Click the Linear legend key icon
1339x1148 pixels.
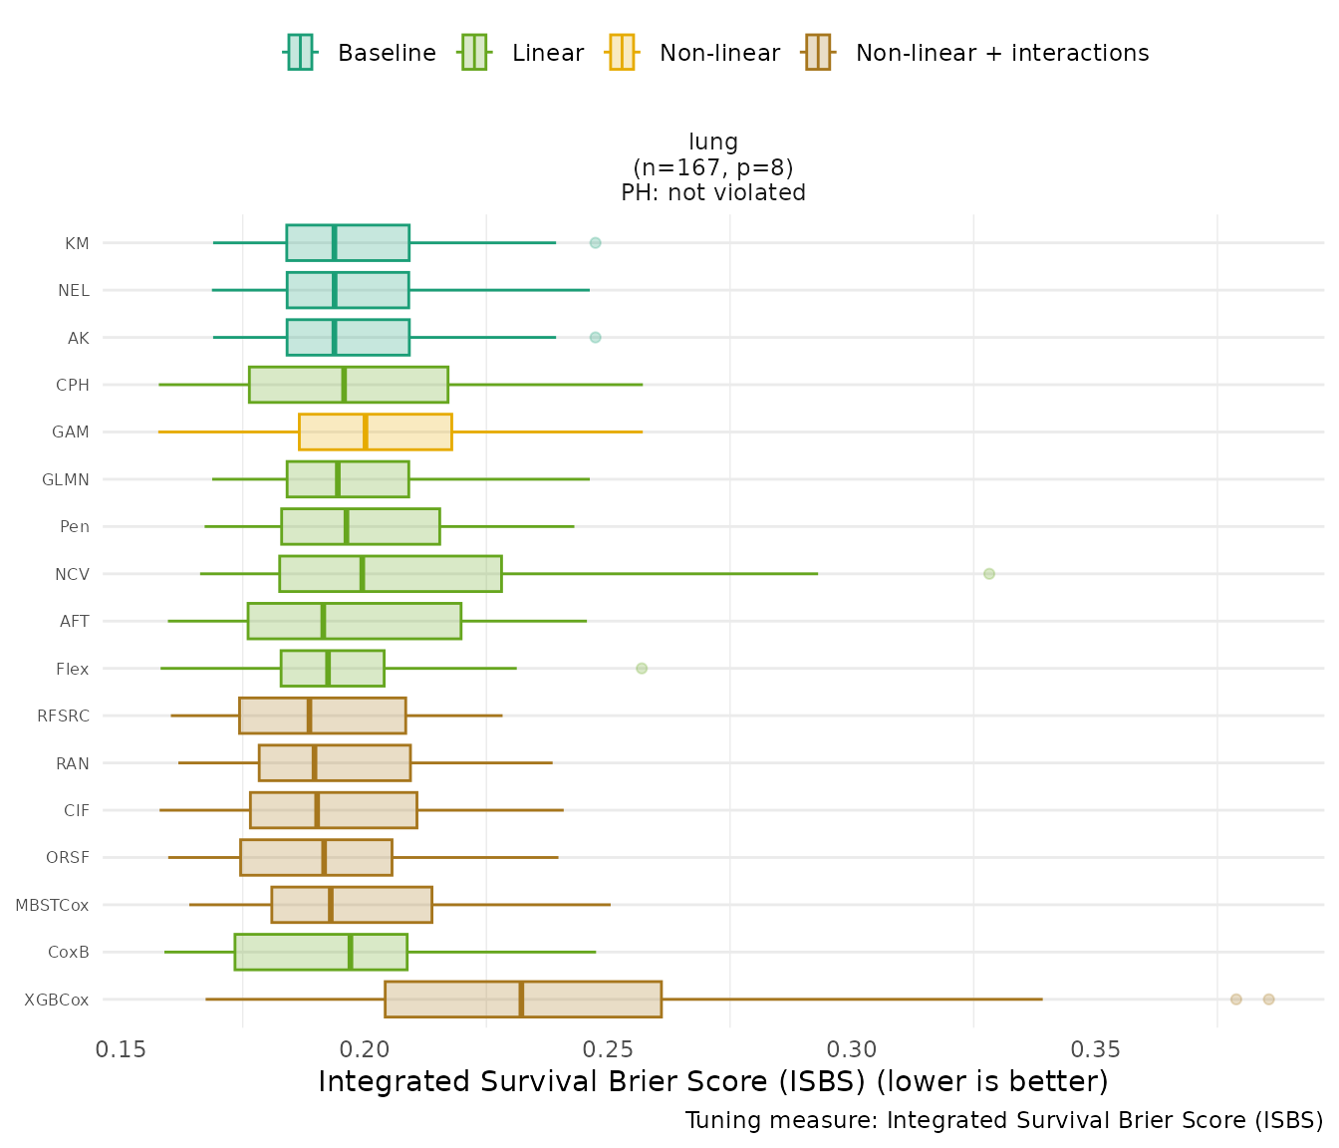click(474, 53)
